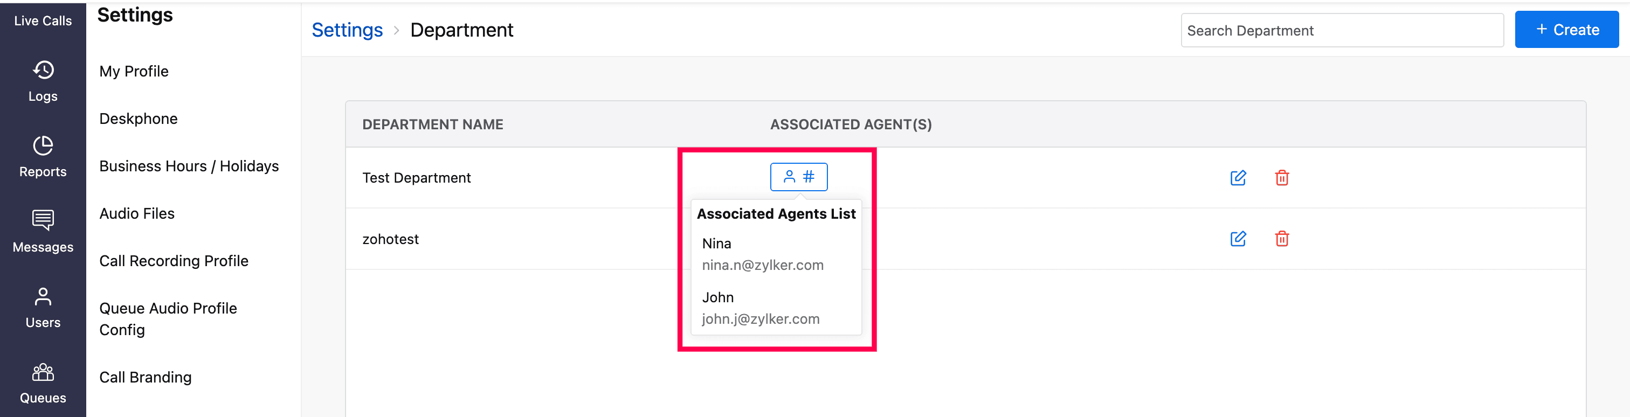Open Logs from the sidebar
Viewport: 1630px width, 417px height.
click(x=43, y=81)
